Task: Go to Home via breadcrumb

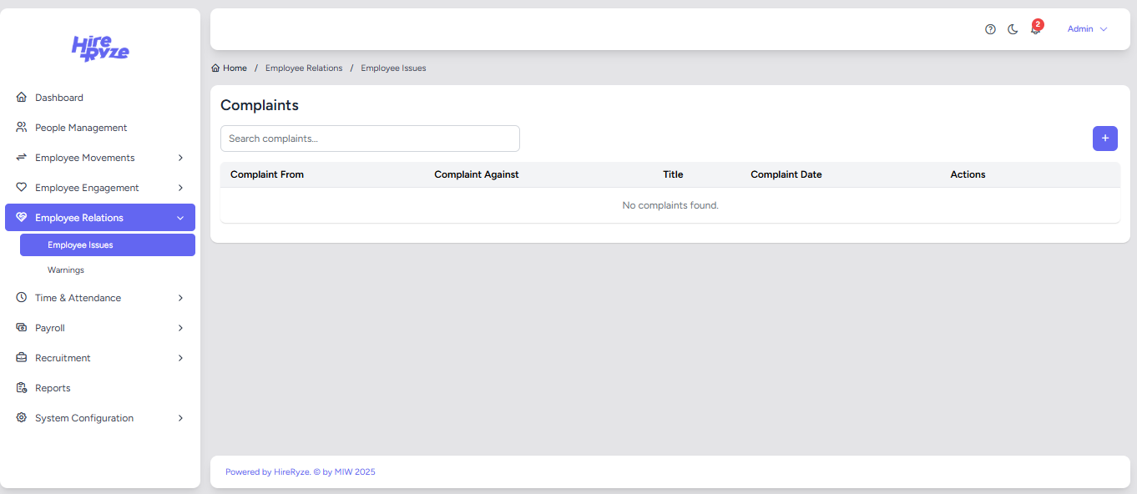Action: [x=234, y=68]
